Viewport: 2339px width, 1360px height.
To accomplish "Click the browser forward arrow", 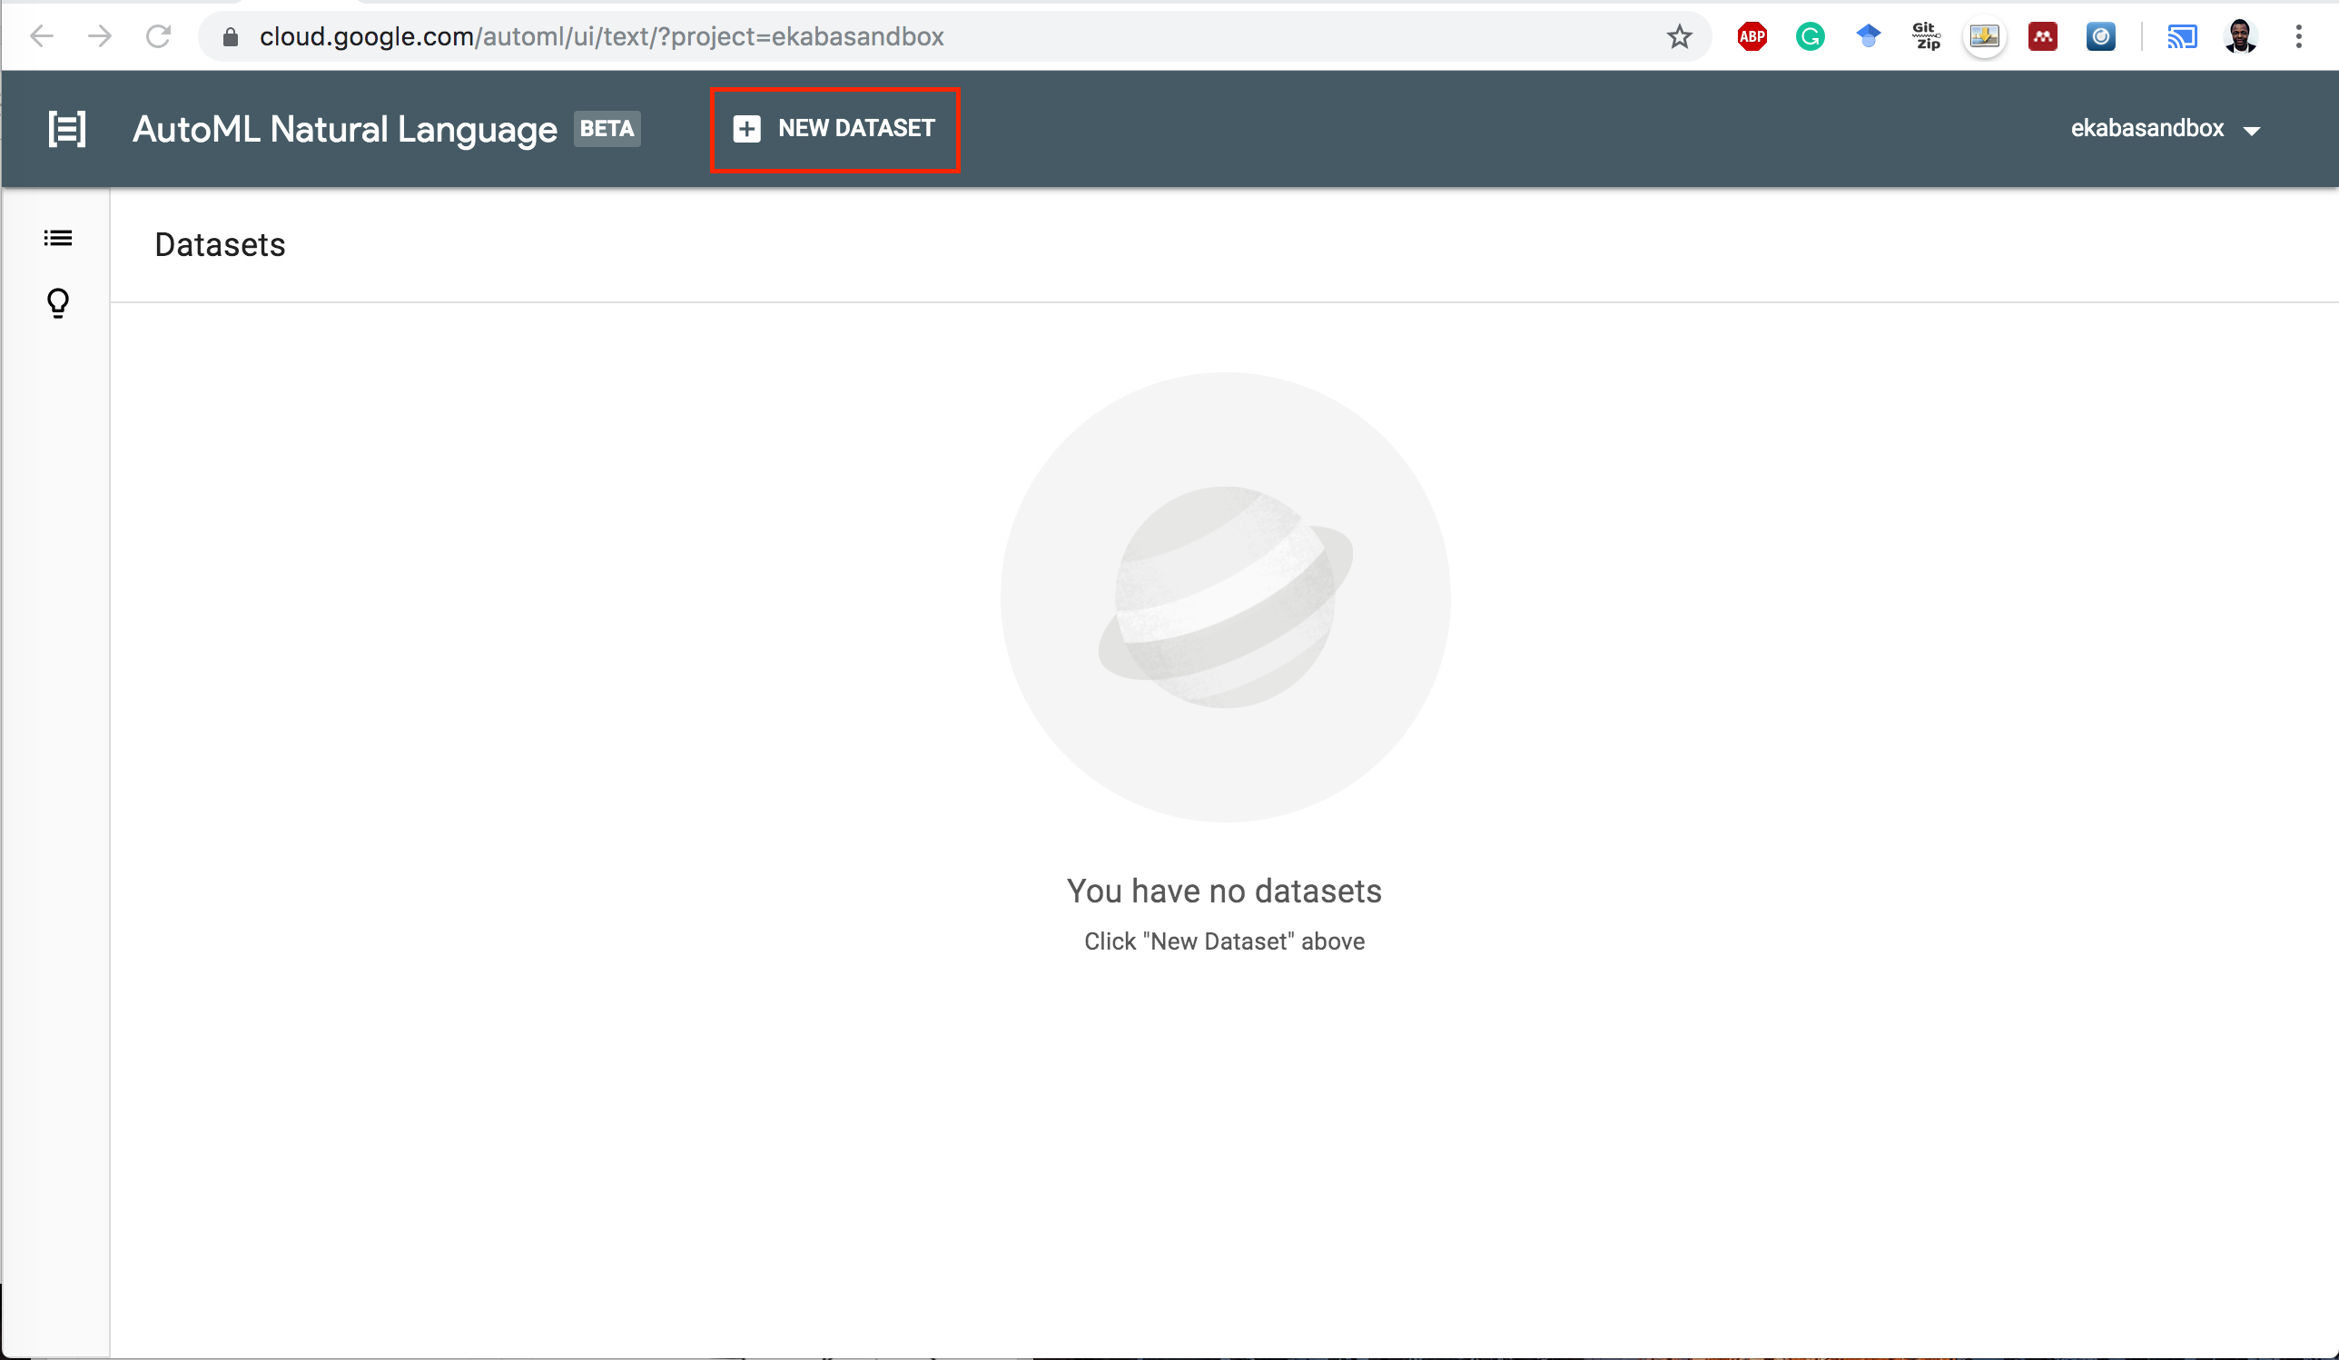I will tap(99, 36).
